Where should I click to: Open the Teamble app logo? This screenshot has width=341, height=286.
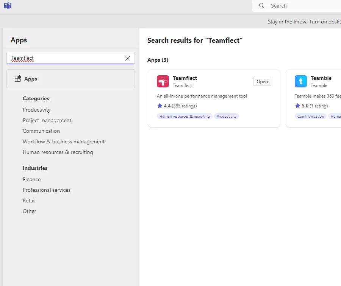301,81
